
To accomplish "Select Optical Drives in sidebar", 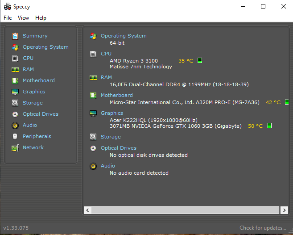I will tap(41, 114).
